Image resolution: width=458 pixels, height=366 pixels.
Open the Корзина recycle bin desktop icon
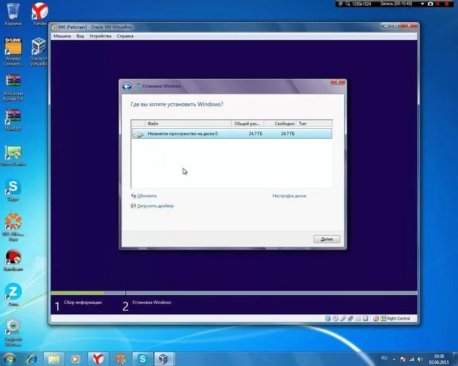click(x=13, y=14)
